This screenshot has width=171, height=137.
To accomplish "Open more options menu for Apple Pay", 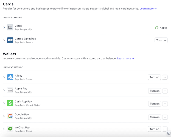I will (x=165, y=91).
